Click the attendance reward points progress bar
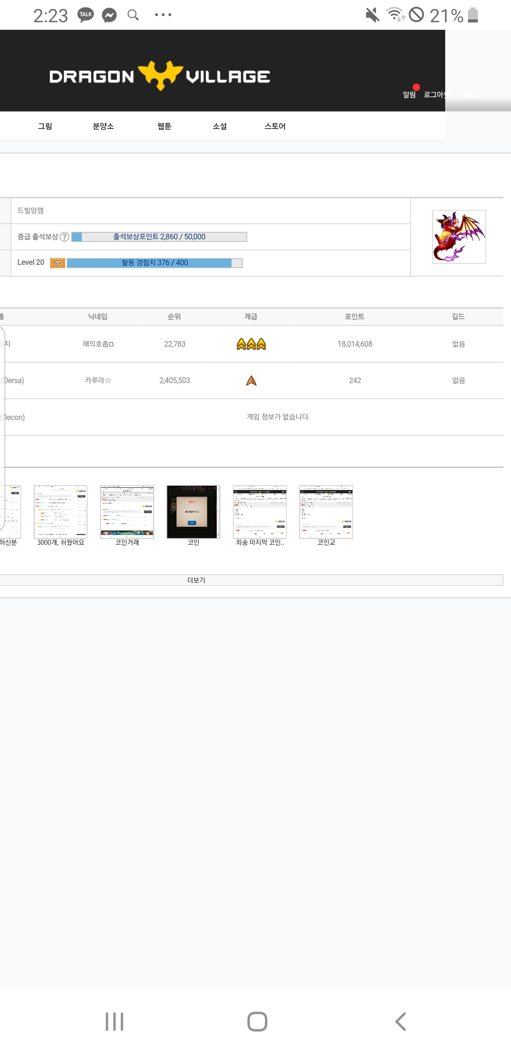Image resolution: width=511 pixels, height=1050 pixels. (159, 237)
